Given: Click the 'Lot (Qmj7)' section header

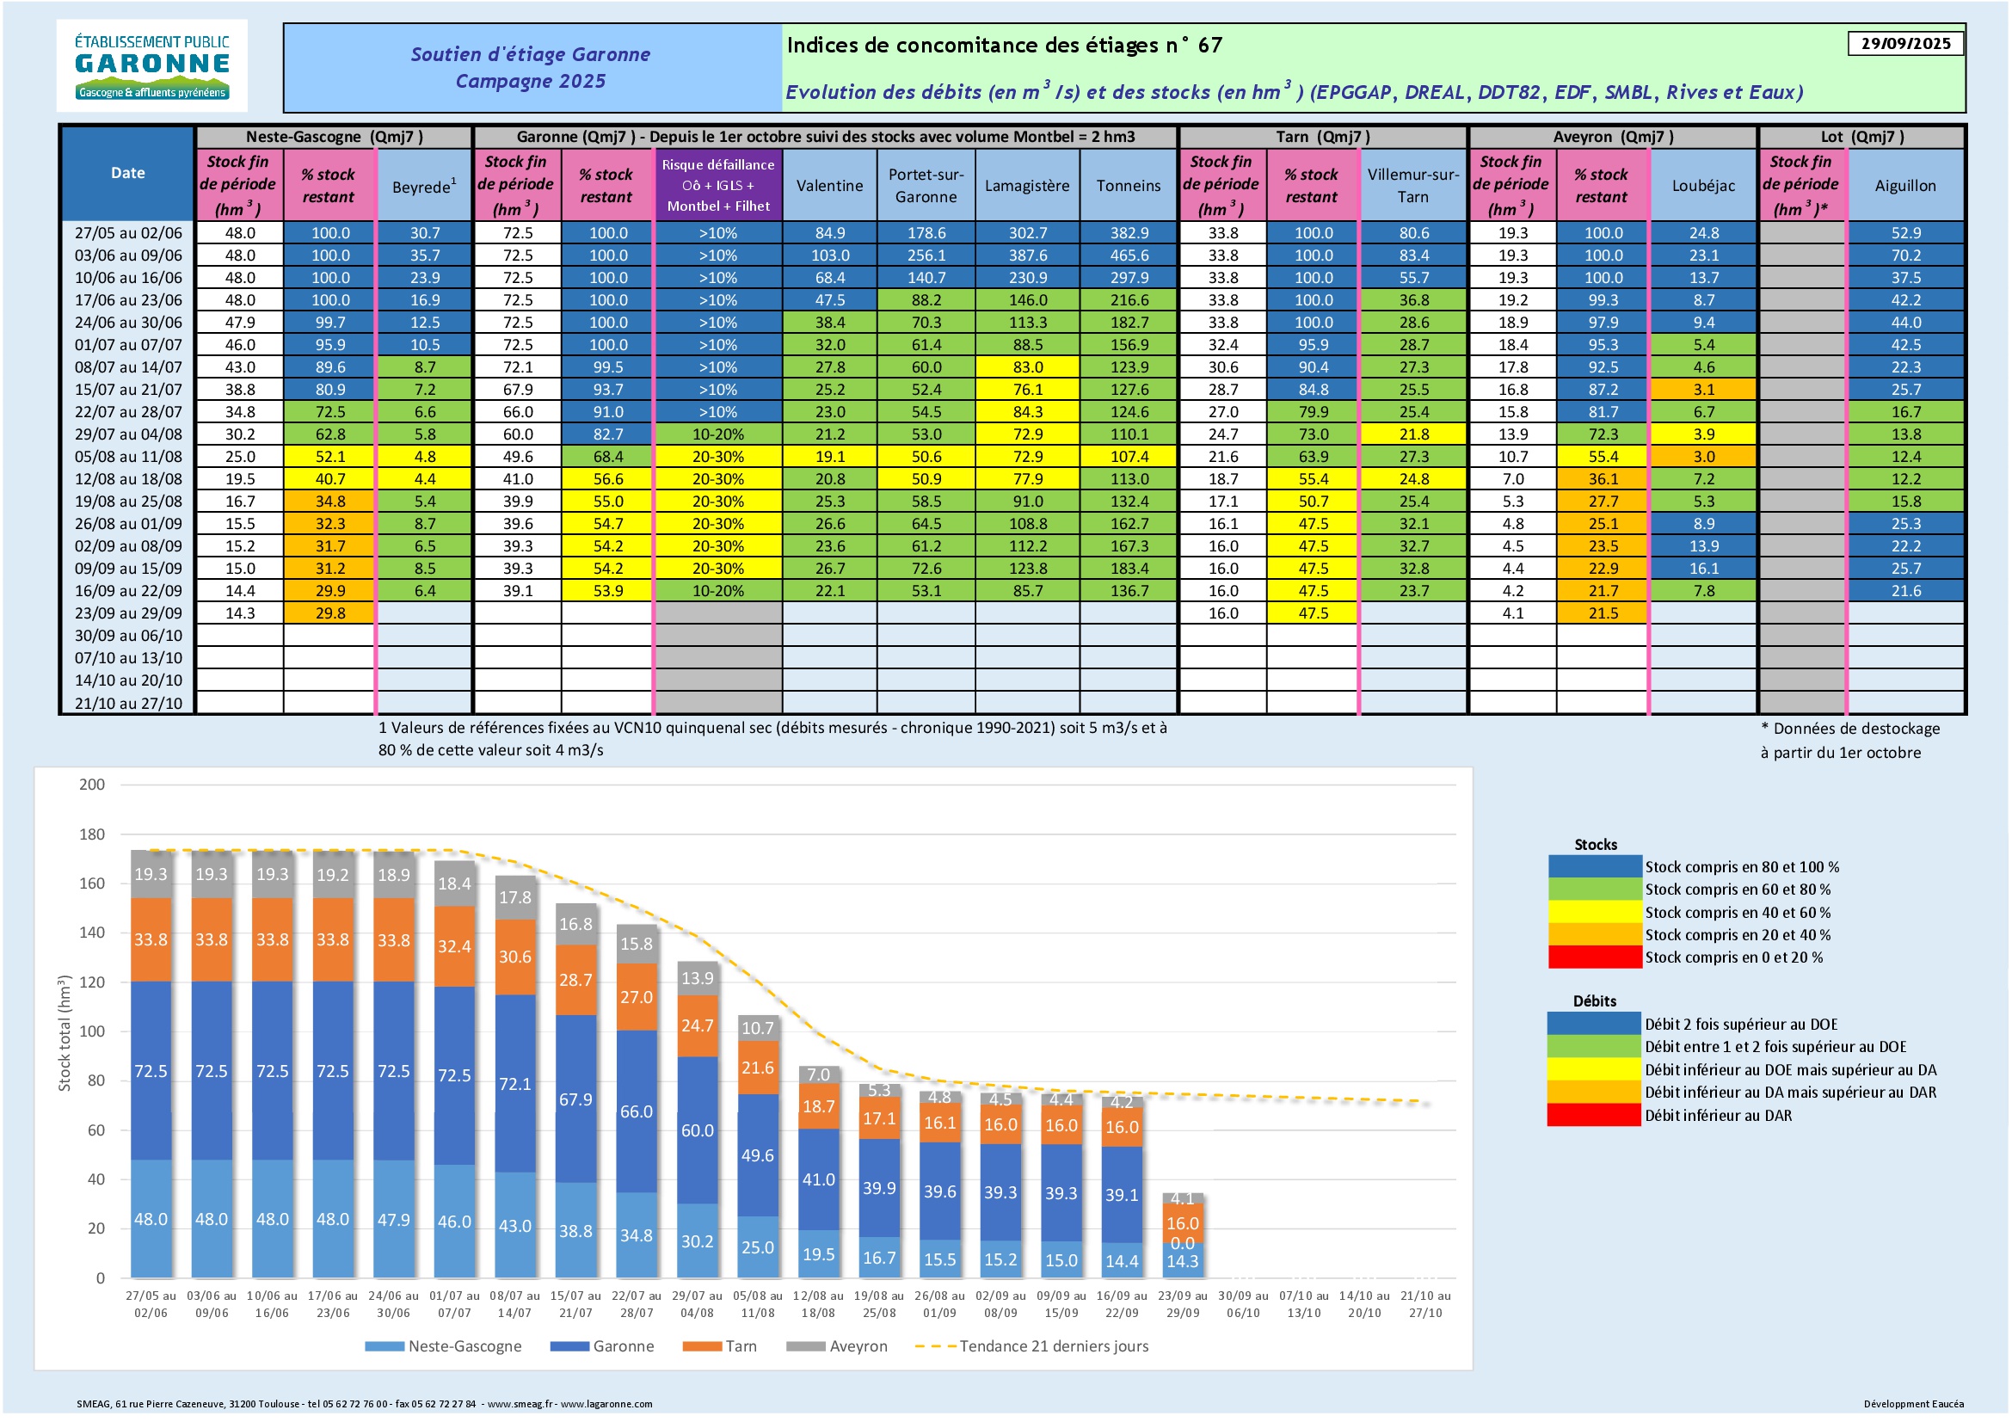Looking at the screenshot, I should point(1861,137).
